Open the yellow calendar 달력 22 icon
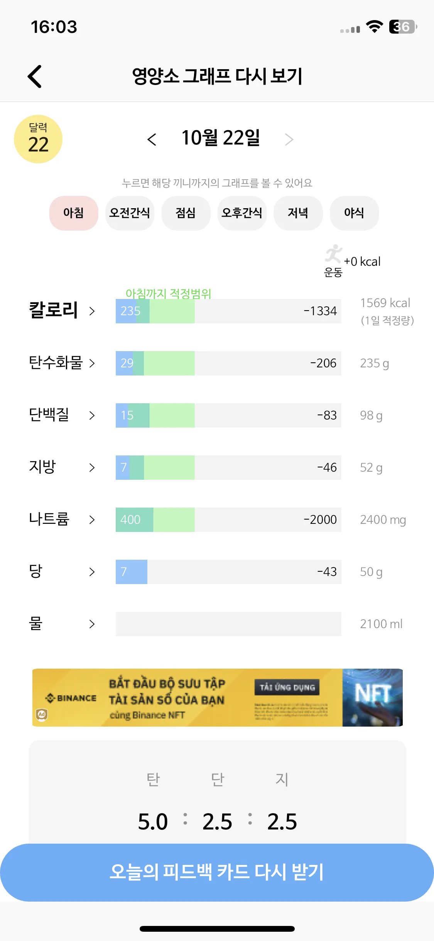This screenshot has width=434, height=941. [x=38, y=139]
